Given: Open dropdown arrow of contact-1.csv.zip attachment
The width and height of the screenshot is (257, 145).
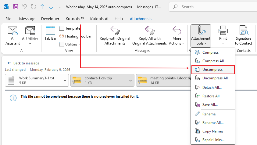Looking at the screenshot, I should [x=130, y=81].
